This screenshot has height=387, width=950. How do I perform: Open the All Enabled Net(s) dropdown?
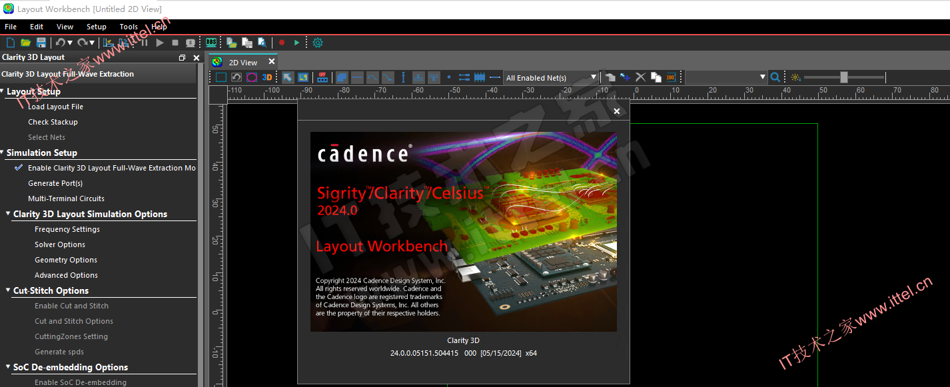[x=551, y=78]
